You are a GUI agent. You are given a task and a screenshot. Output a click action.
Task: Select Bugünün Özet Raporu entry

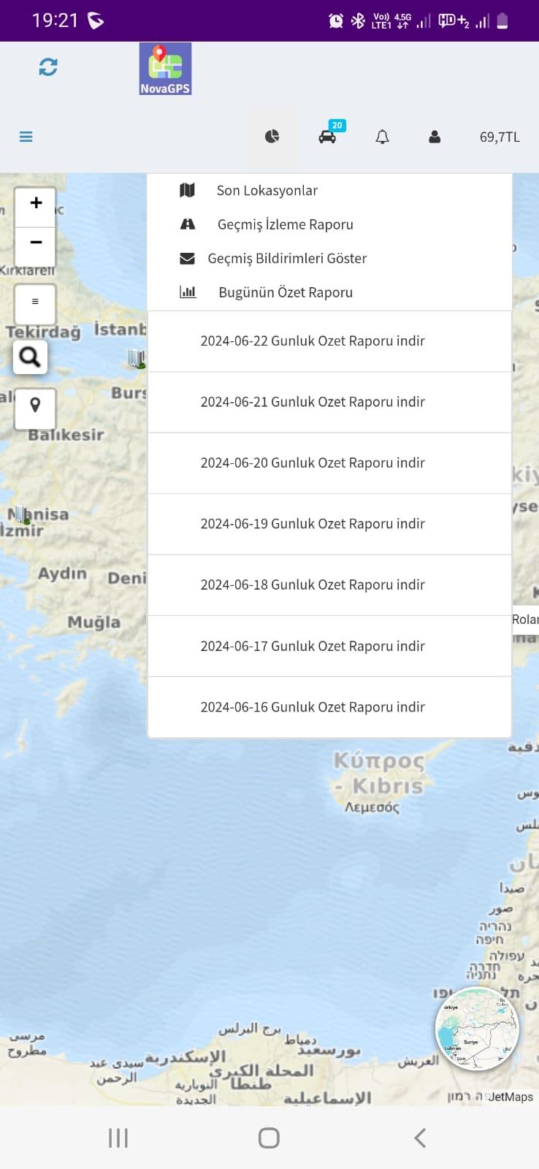[329, 292]
